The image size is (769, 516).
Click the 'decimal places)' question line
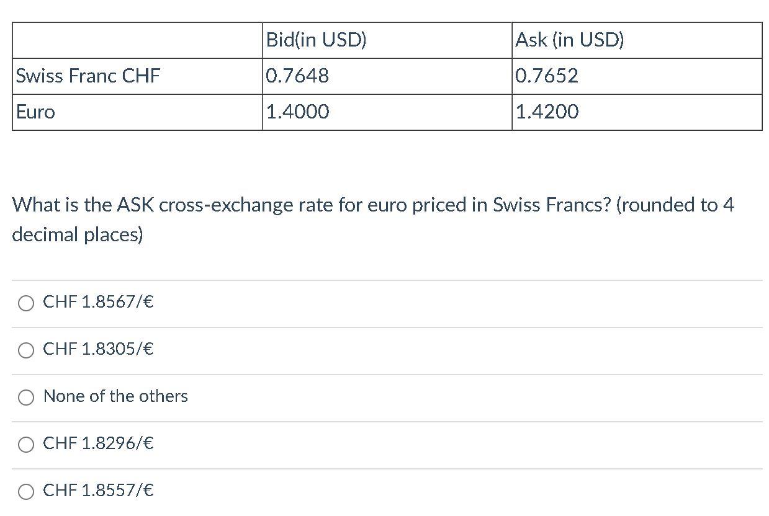point(78,235)
